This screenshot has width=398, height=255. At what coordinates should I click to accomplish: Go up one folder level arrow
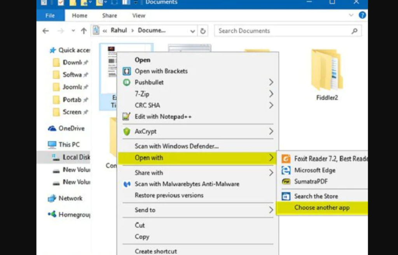[84, 31]
